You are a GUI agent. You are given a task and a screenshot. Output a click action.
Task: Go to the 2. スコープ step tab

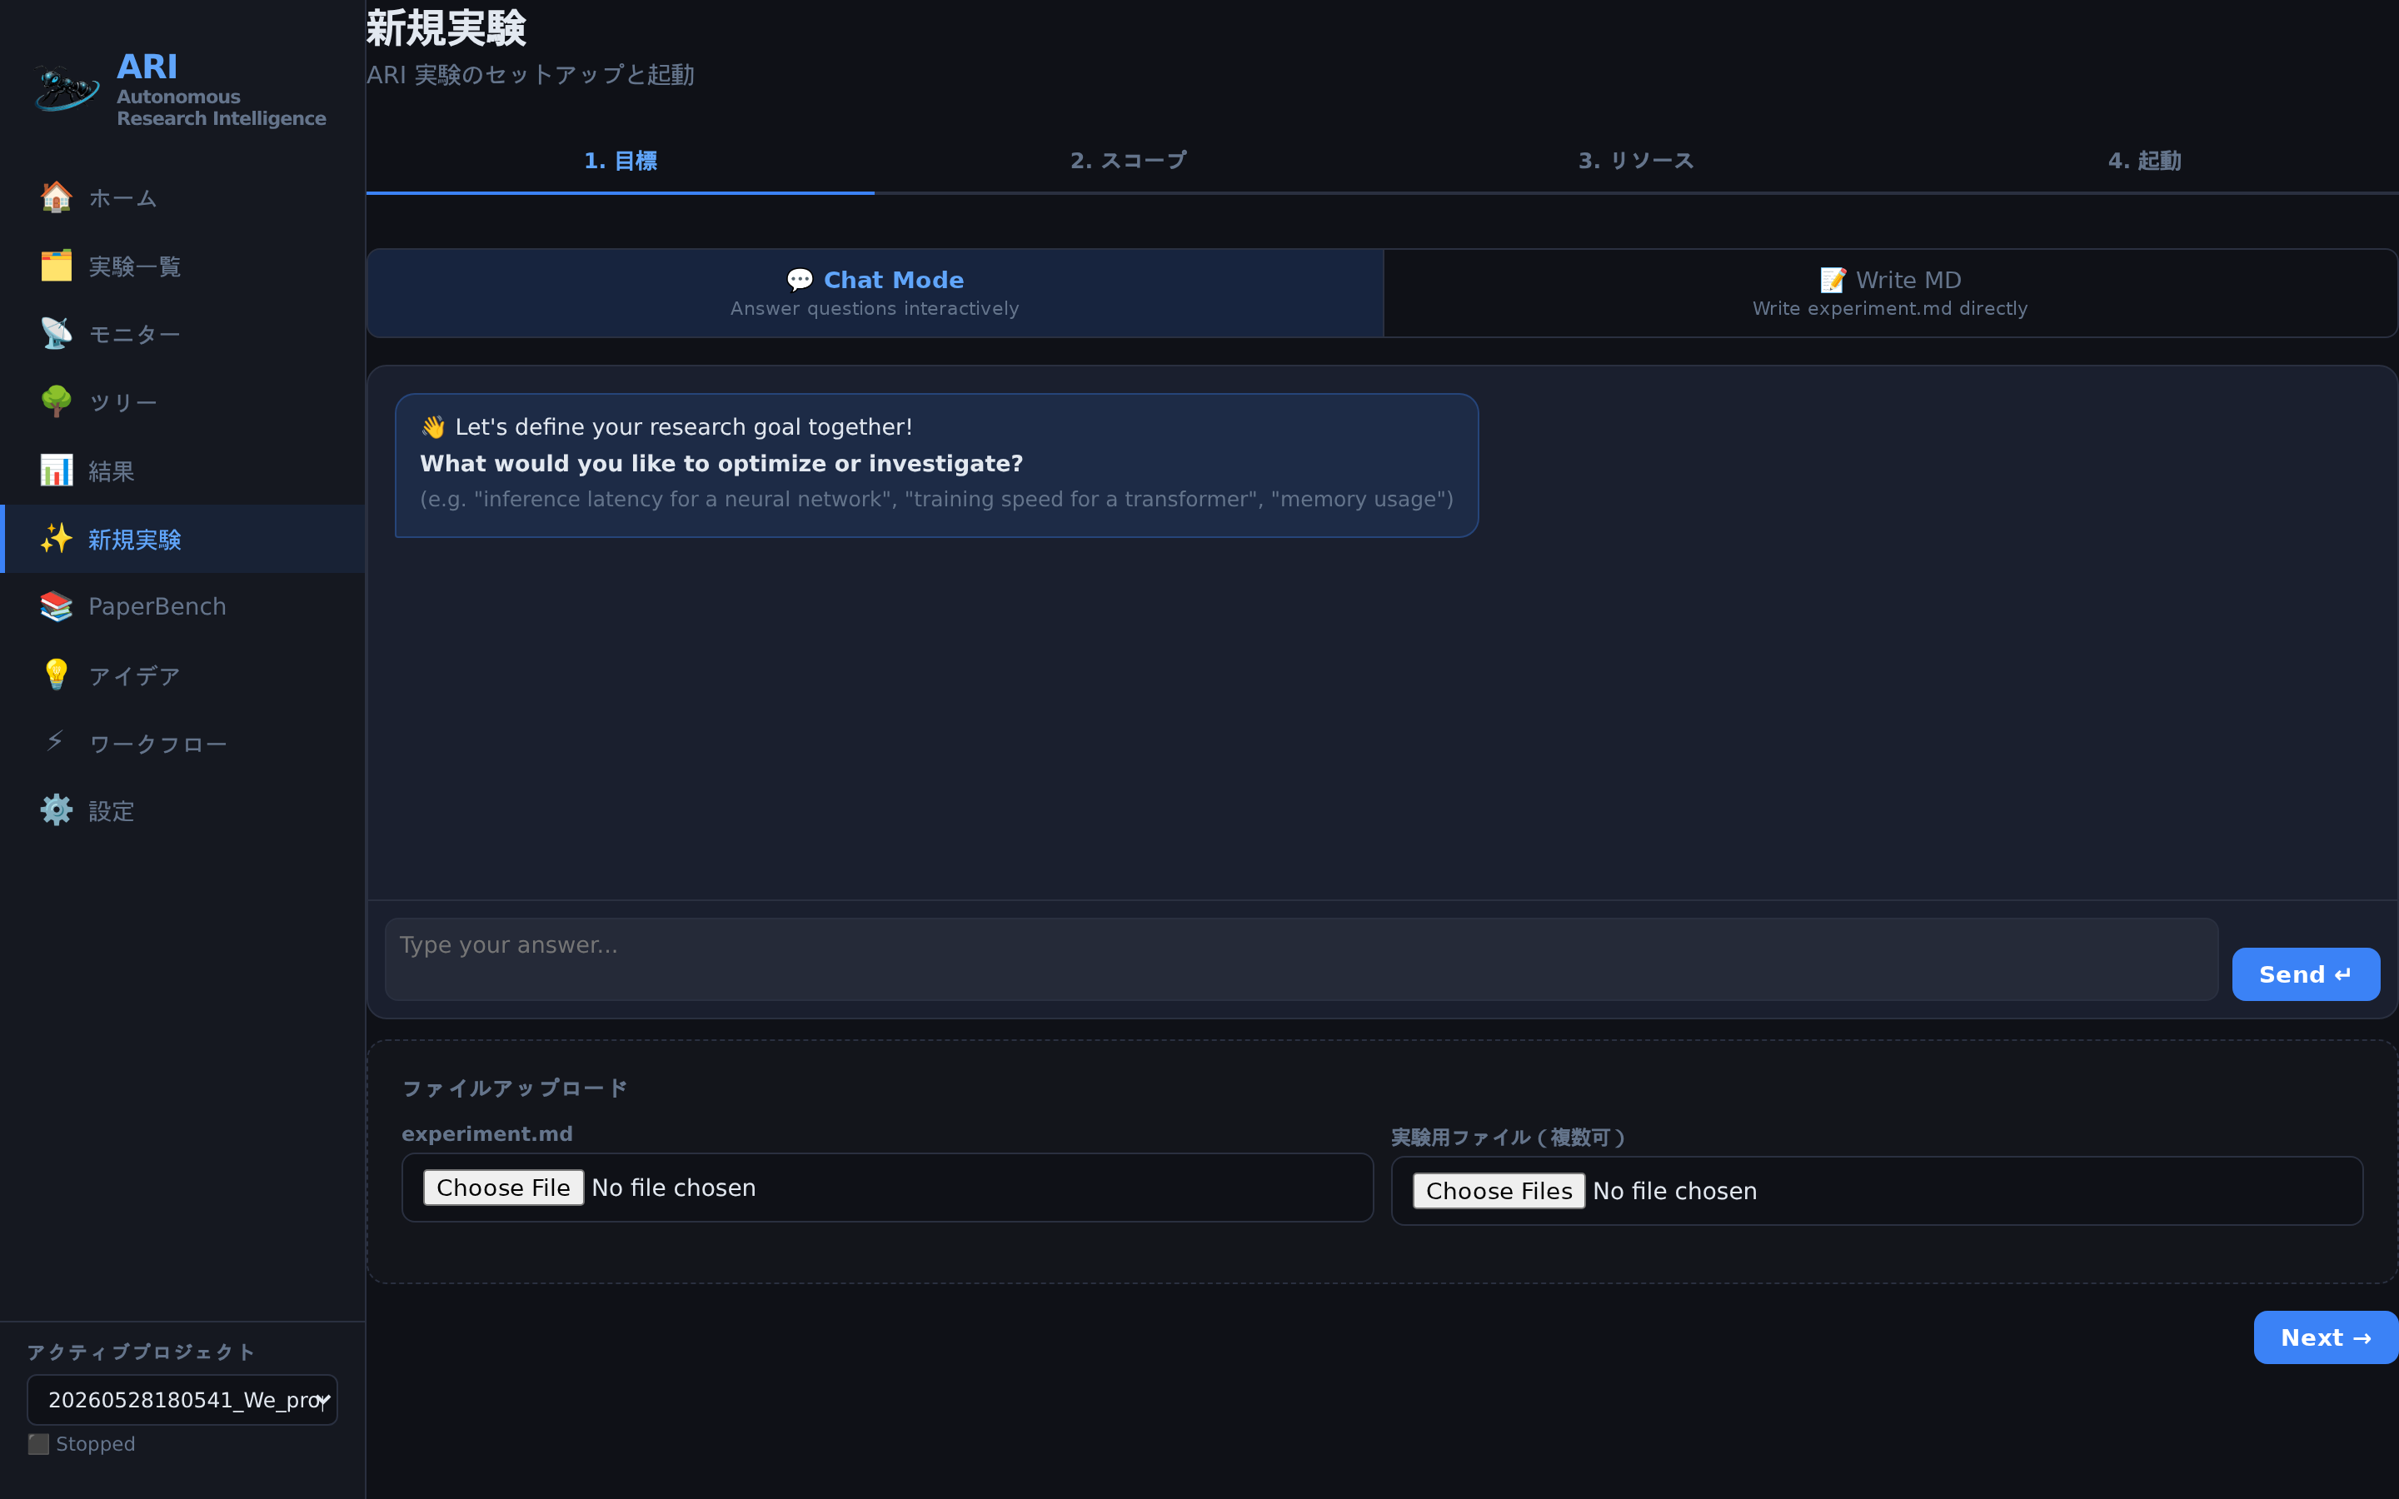[x=1128, y=161]
